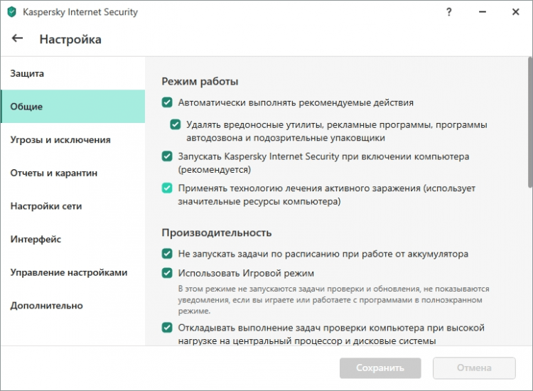Select Угрозы и исключения in sidebar
This screenshot has height=391, width=533.
tap(60, 140)
